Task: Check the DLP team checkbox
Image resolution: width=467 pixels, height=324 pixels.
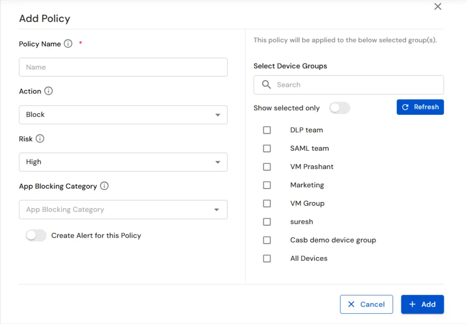Action: [x=267, y=130]
